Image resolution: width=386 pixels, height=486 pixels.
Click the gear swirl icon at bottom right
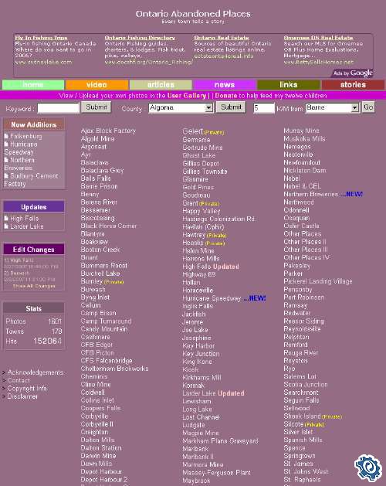click(x=368, y=467)
